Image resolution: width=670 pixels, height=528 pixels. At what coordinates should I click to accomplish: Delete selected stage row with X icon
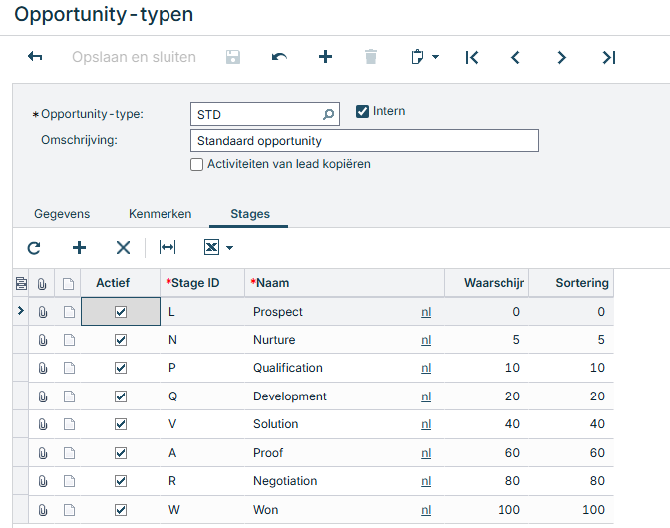pyautogui.click(x=123, y=248)
